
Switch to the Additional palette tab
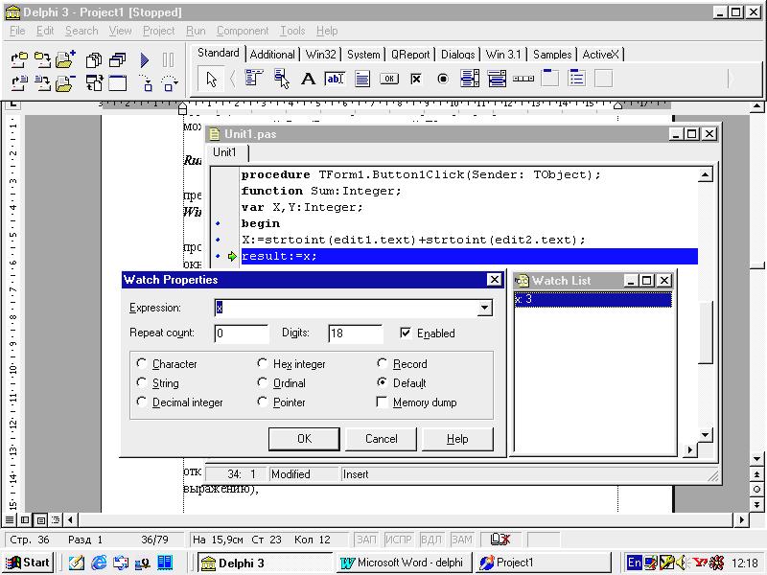(272, 55)
